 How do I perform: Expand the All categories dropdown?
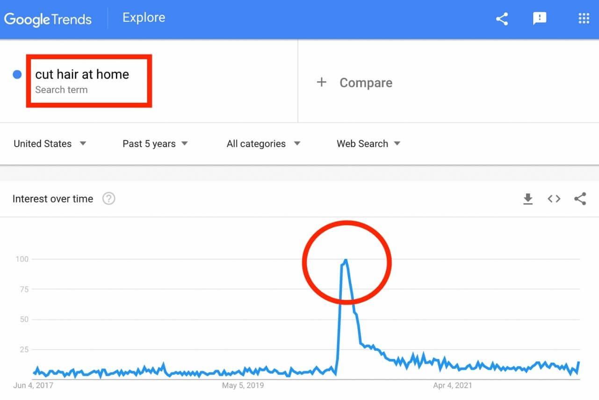(x=263, y=143)
